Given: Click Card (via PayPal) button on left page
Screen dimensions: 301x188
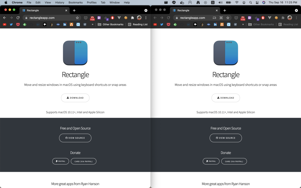Looking at the screenshot, I should point(83,161).
